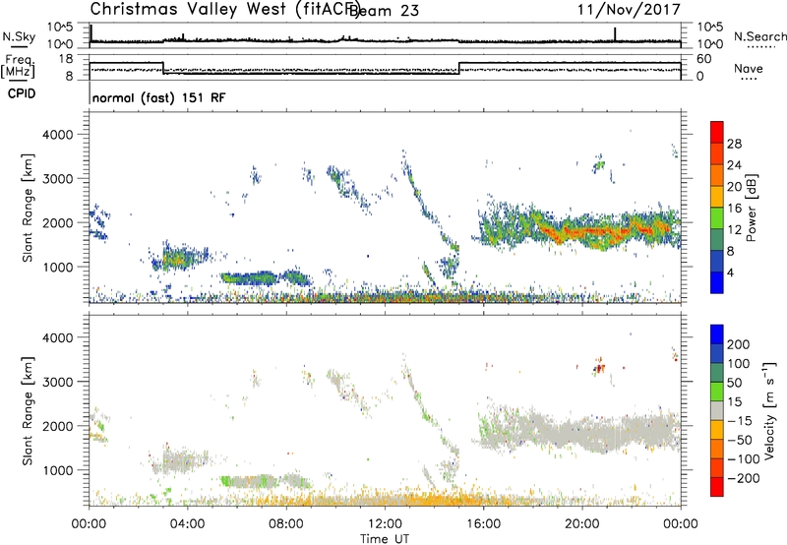Click the red top of Power colorbar
This screenshot has height=545, width=787.
[717, 132]
